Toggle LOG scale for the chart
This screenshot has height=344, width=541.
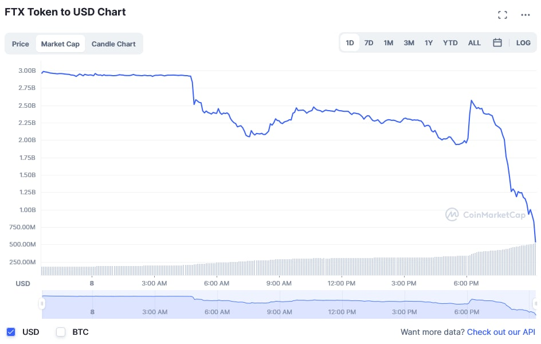pyautogui.click(x=523, y=42)
